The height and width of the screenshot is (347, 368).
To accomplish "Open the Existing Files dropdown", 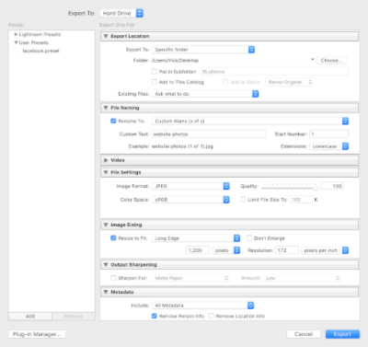I will [205, 94].
